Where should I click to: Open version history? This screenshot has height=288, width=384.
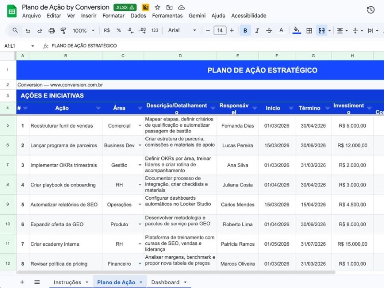(x=370, y=10)
